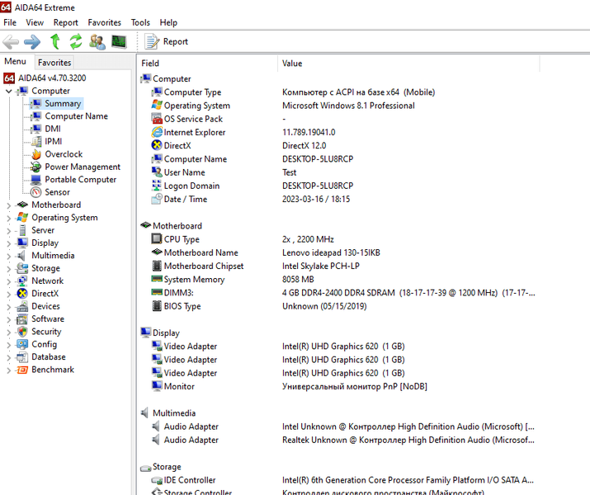The width and height of the screenshot is (590, 495).
Task: Click the Forward navigation arrow
Action: pos(32,42)
